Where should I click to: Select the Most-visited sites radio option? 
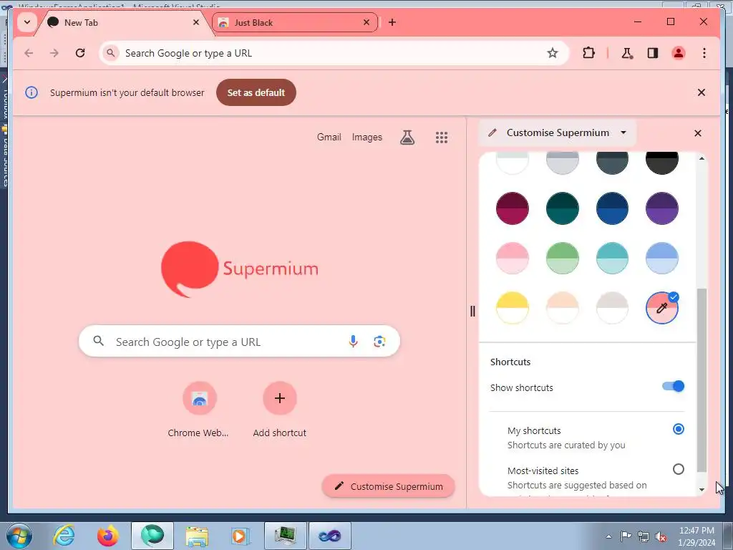(x=679, y=469)
